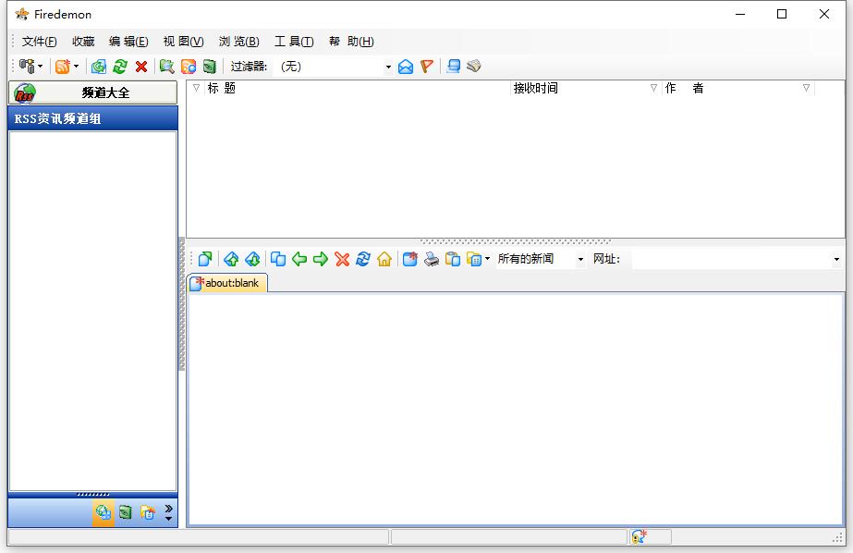853x553 pixels.
Task: Click the RSS资讯频道组 panel header
Action: tap(93, 118)
